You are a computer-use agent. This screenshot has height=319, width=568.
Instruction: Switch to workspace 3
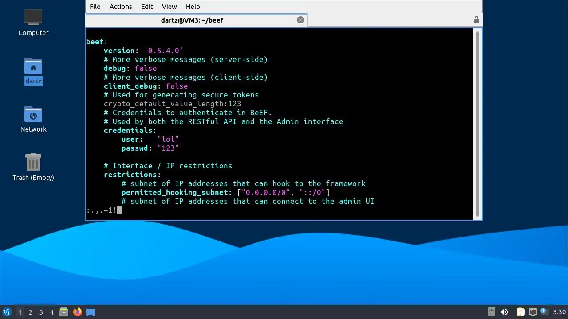coord(41,312)
